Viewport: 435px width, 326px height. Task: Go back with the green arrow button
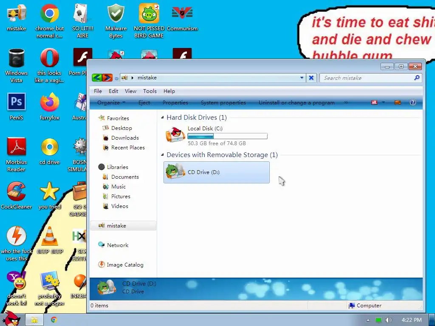(x=97, y=78)
